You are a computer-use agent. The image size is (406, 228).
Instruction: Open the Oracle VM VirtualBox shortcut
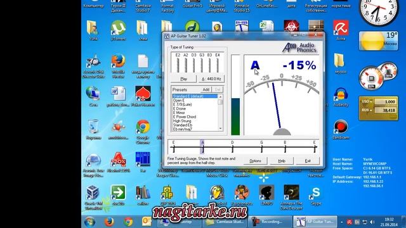click(93, 193)
